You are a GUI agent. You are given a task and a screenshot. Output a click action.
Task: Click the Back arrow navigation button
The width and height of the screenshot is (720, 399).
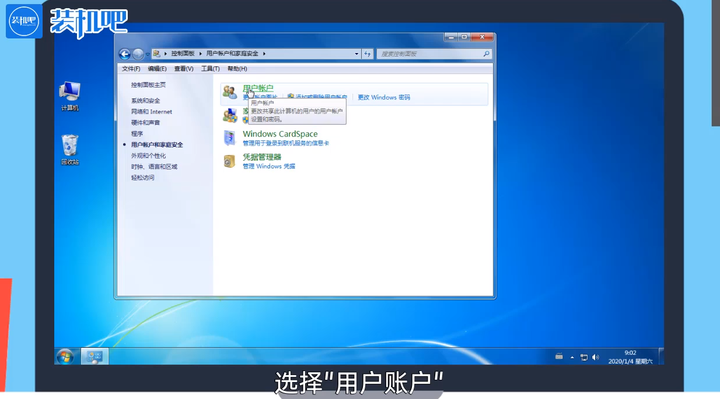124,54
